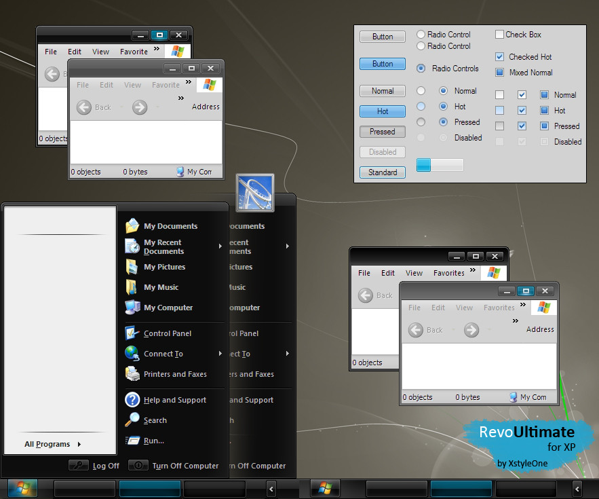Open My Documents folder icon in Start menu
599x499 pixels.
[132, 226]
